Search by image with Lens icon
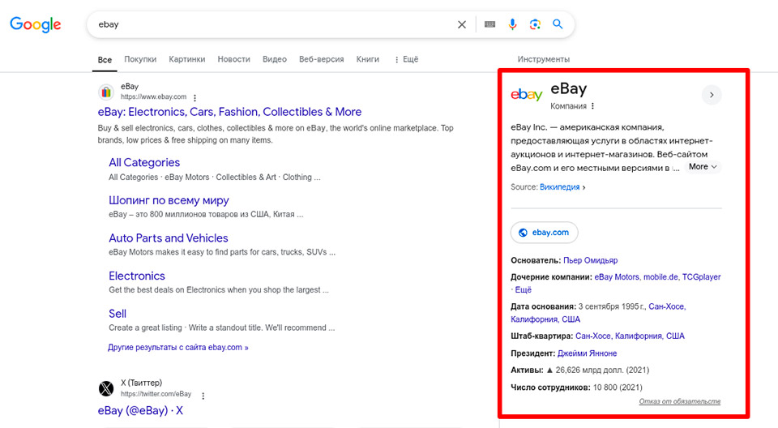 click(535, 24)
